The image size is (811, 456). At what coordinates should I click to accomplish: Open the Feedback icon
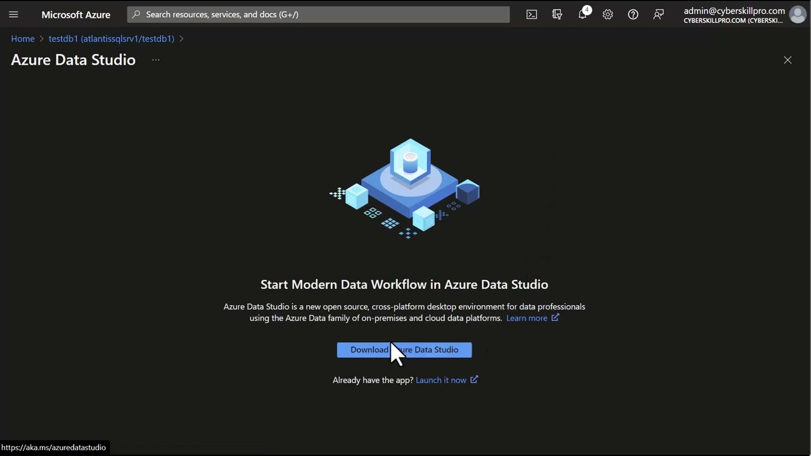pos(658,15)
